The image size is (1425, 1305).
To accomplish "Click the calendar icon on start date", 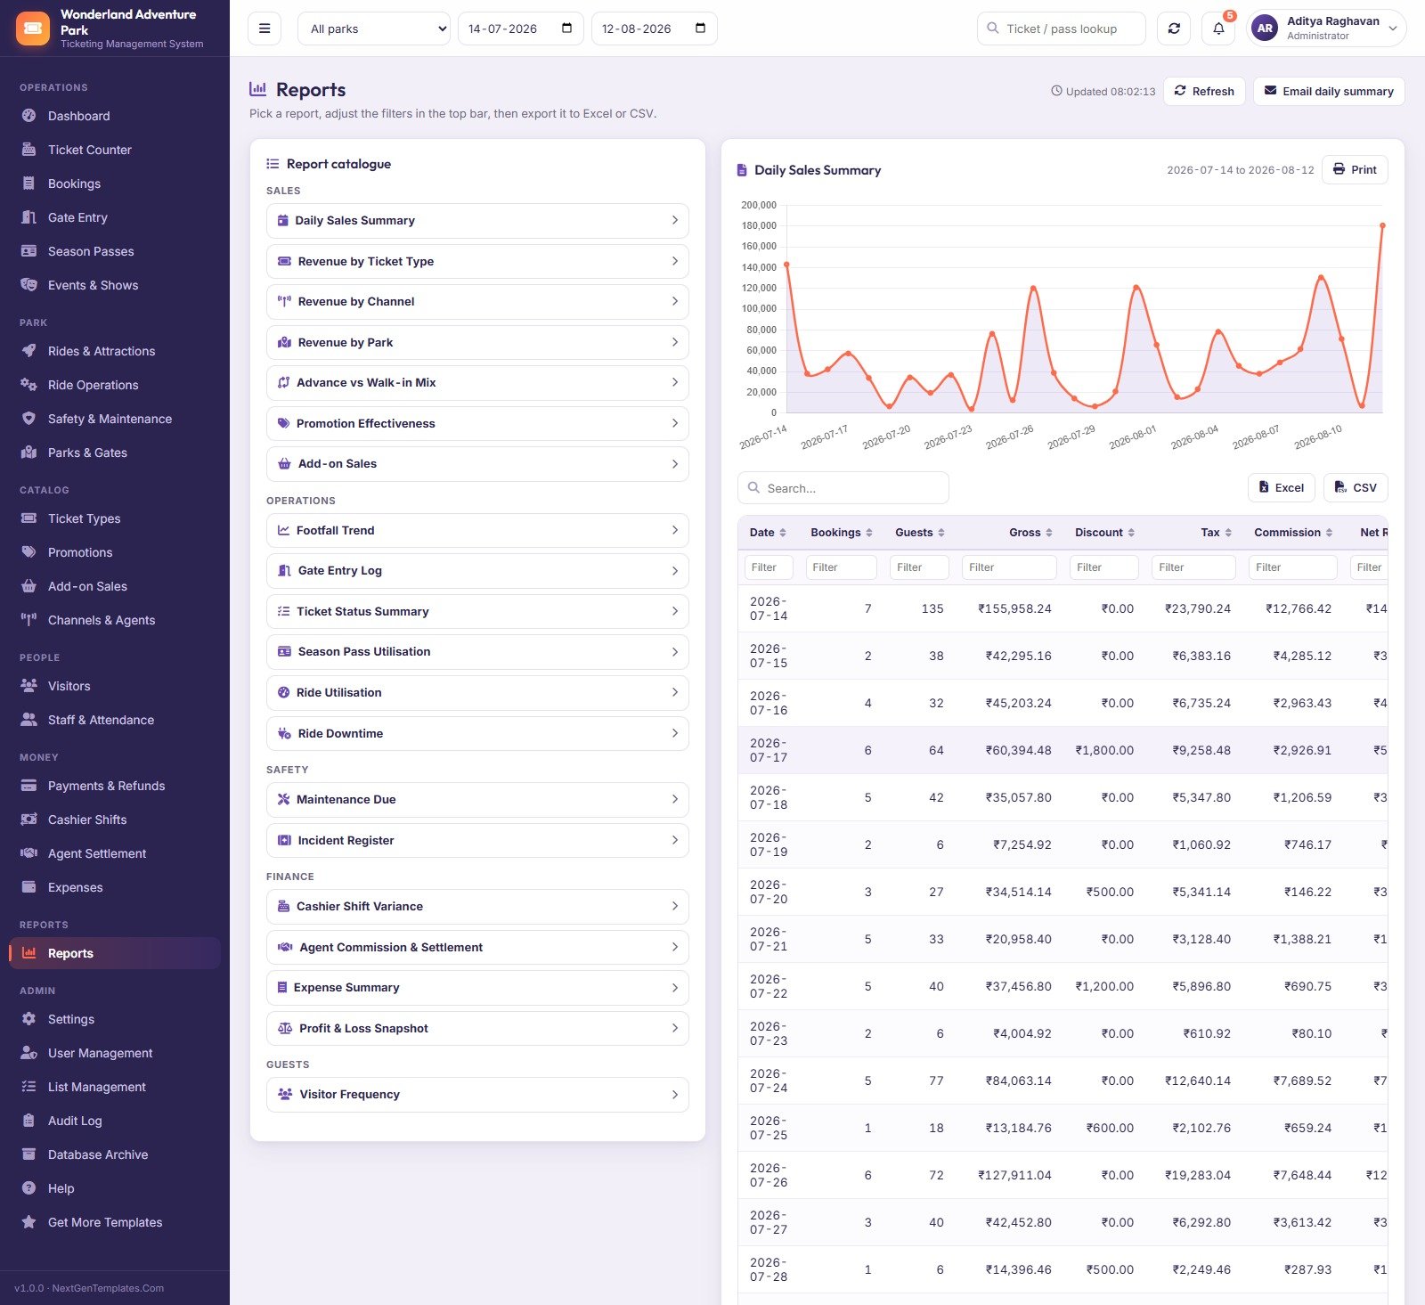I will pyautogui.click(x=566, y=29).
